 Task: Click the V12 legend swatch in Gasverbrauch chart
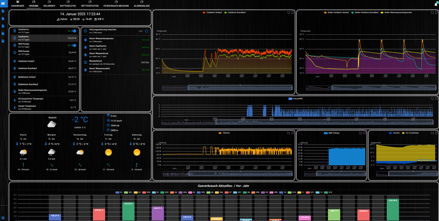(x=326, y=192)
